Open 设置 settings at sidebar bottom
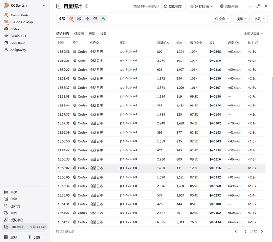 [x=34, y=237]
